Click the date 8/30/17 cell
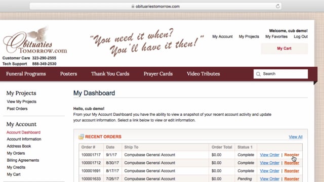Image resolution: width=324 pixels, height=182 pixels. pos(112,163)
